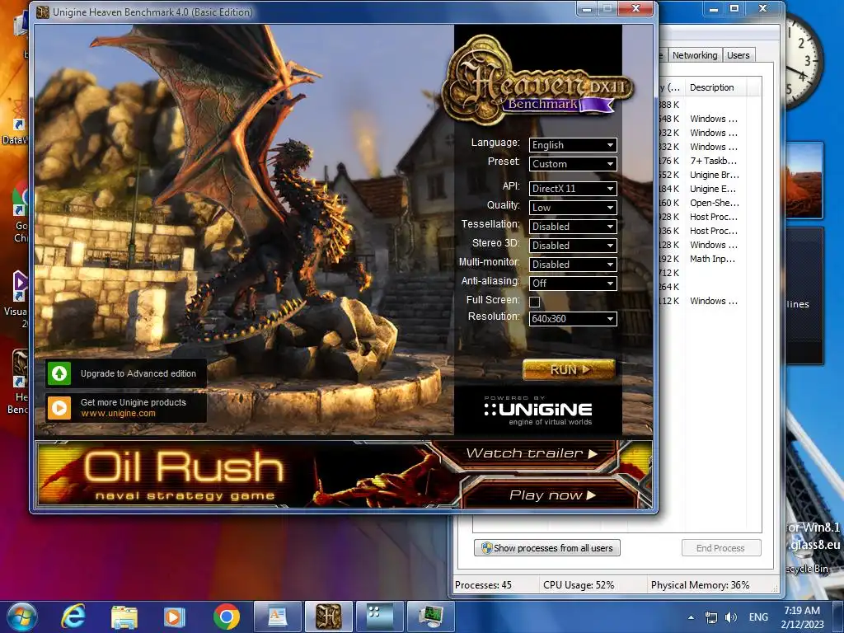Click the Oil Rush banner title
This screenshot has width=844, height=633.
pos(184,467)
